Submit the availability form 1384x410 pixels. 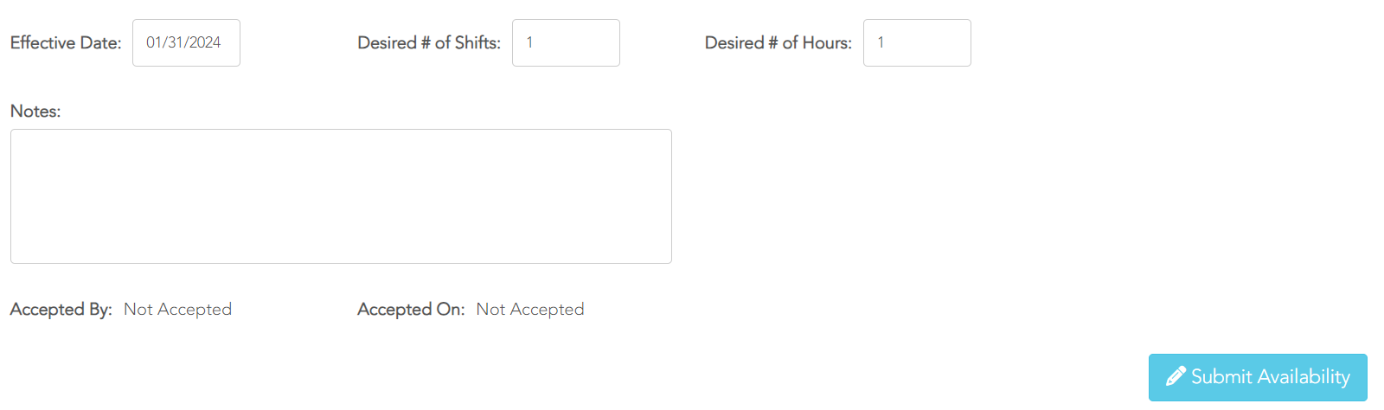(x=1258, y=377)
